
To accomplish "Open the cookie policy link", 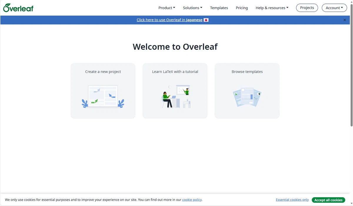I will [x=192, y=200].
